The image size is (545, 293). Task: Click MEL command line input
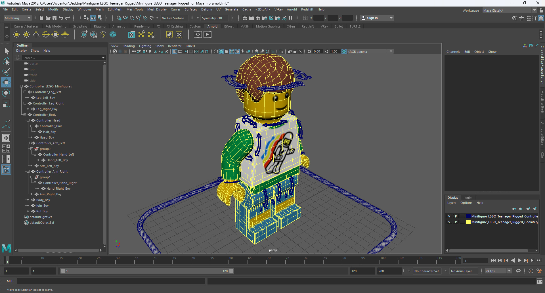111,281
